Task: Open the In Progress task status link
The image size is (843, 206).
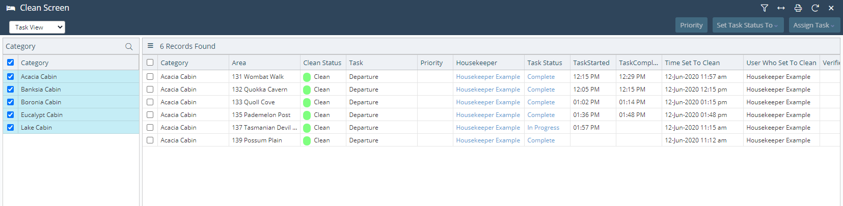Action: click(543, 128)
